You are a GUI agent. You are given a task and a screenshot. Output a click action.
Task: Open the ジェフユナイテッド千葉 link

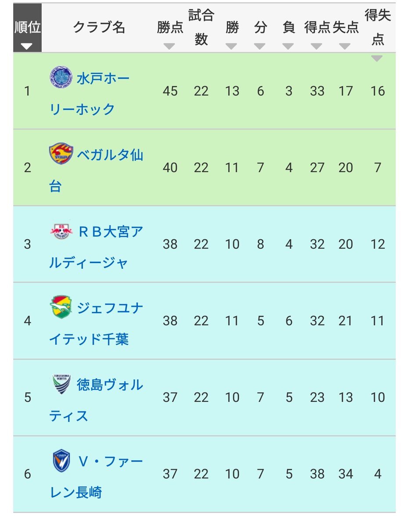pyautogui.click(x=97, y=324)
